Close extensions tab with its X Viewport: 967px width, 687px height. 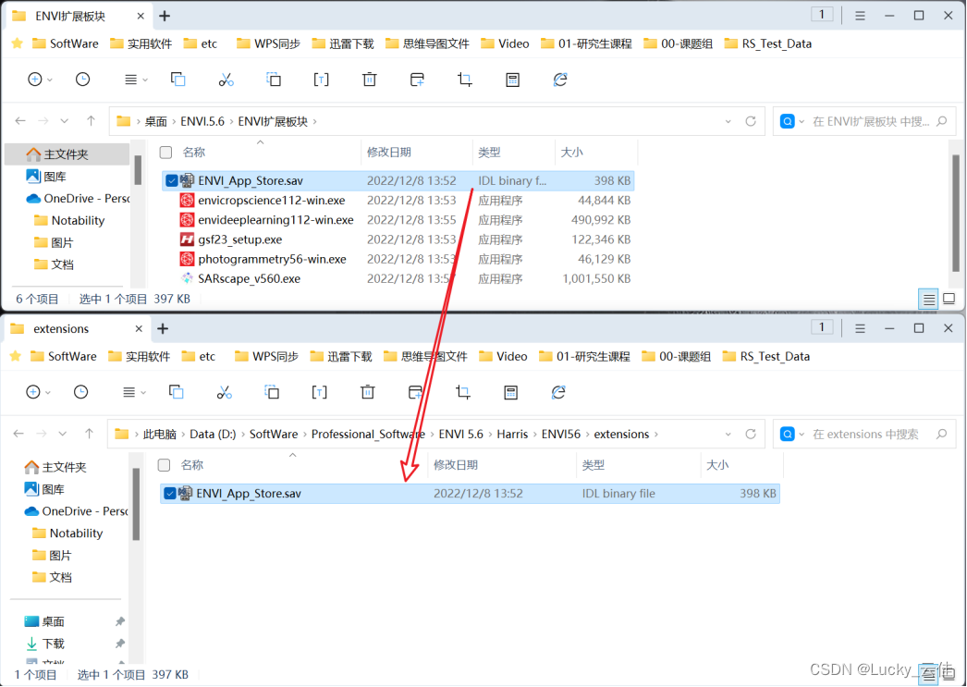pyautogui.click(x=139, y=328)
